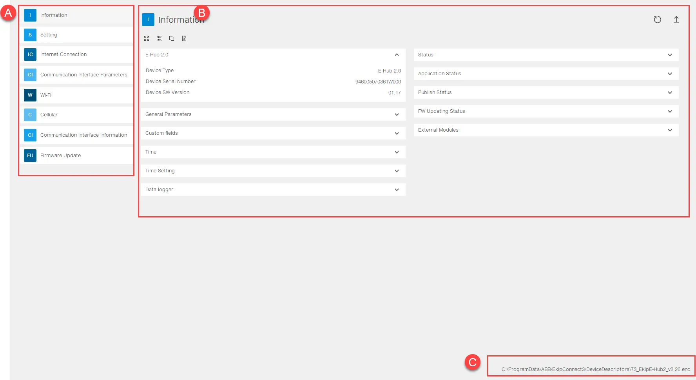Expand the FW Updating Status section

[670, 111]
